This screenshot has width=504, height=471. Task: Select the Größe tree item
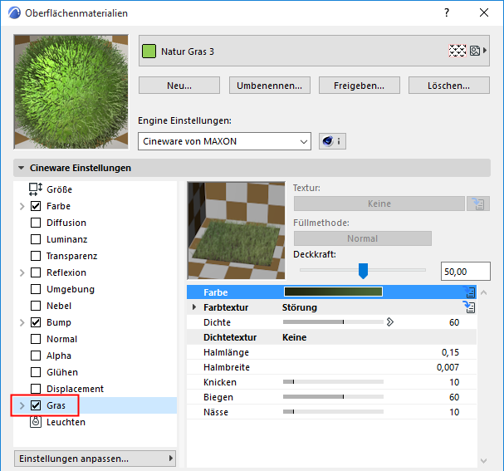59,189
